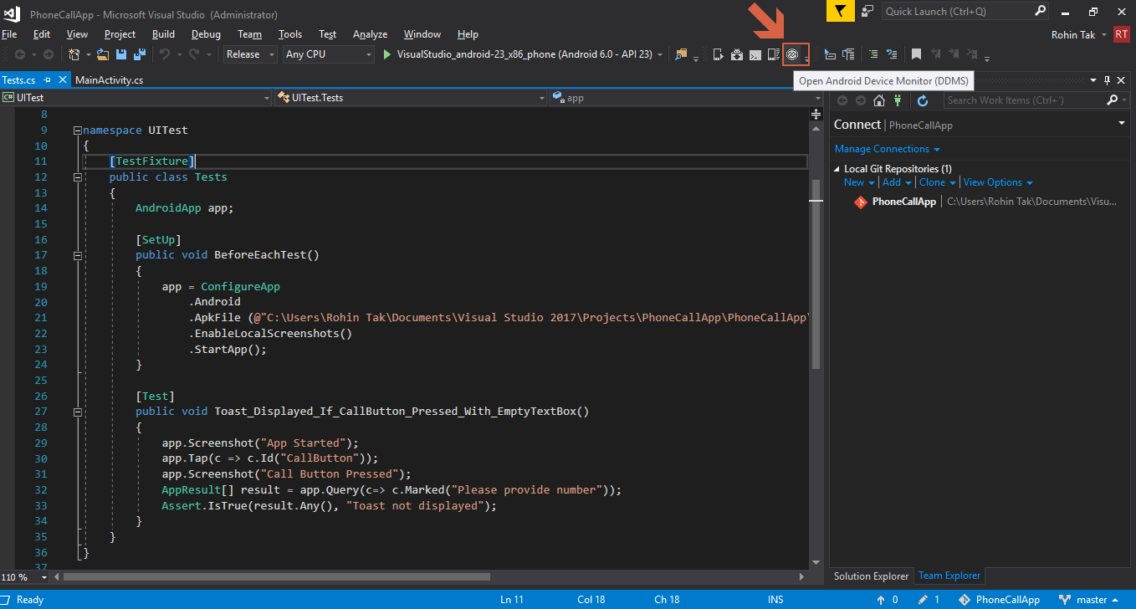The height and width of the screenshot is (609, 1136).
Task: Click the View Options link
Action: coord(993,182)
